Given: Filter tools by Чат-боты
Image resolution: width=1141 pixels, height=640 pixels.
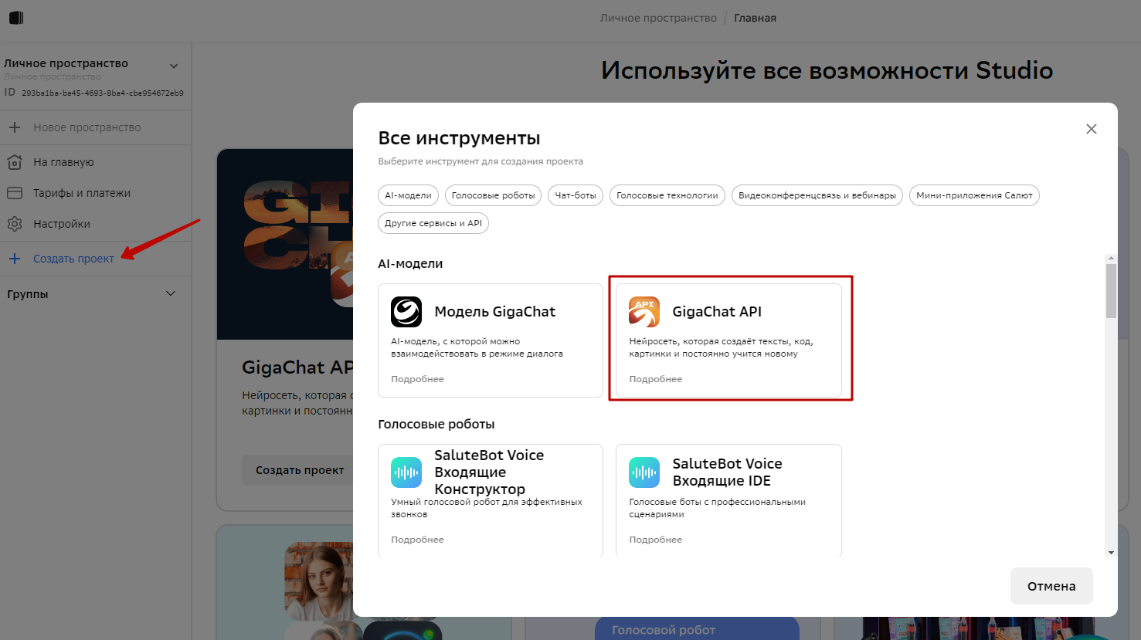Looking at the screenshot, I should [x=576, y=195].
